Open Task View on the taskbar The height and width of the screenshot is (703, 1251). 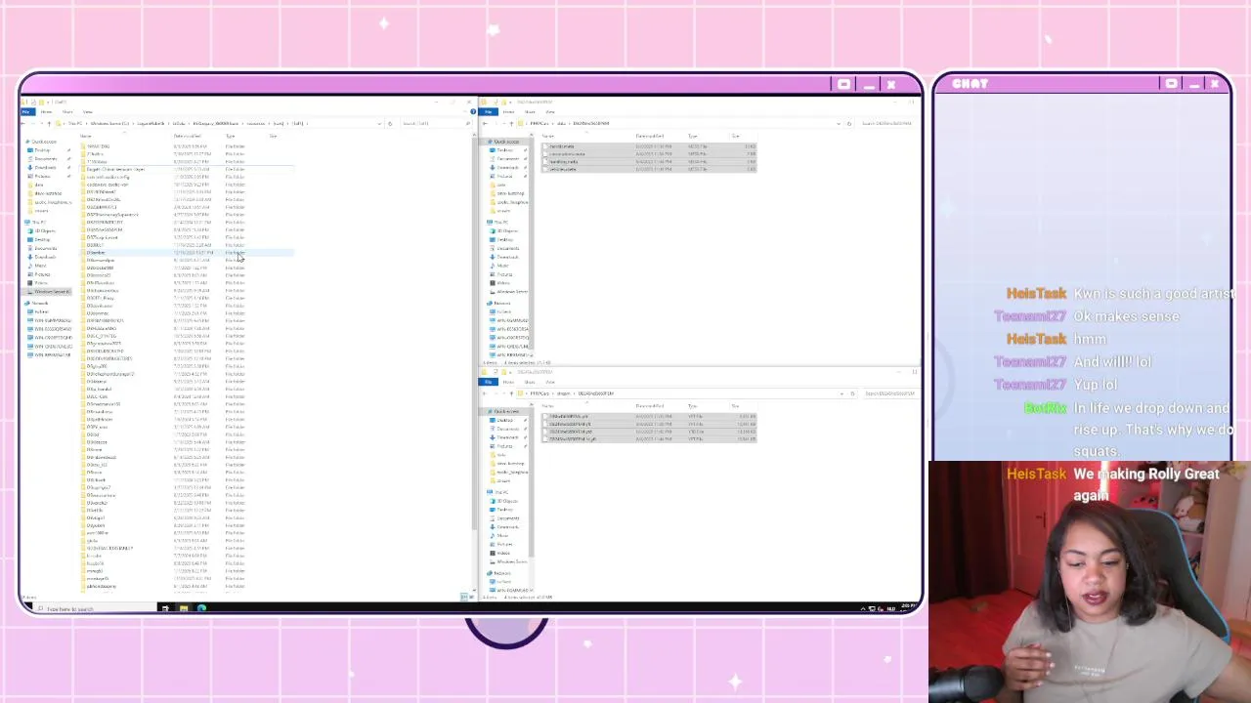click(x=164, y=608)
